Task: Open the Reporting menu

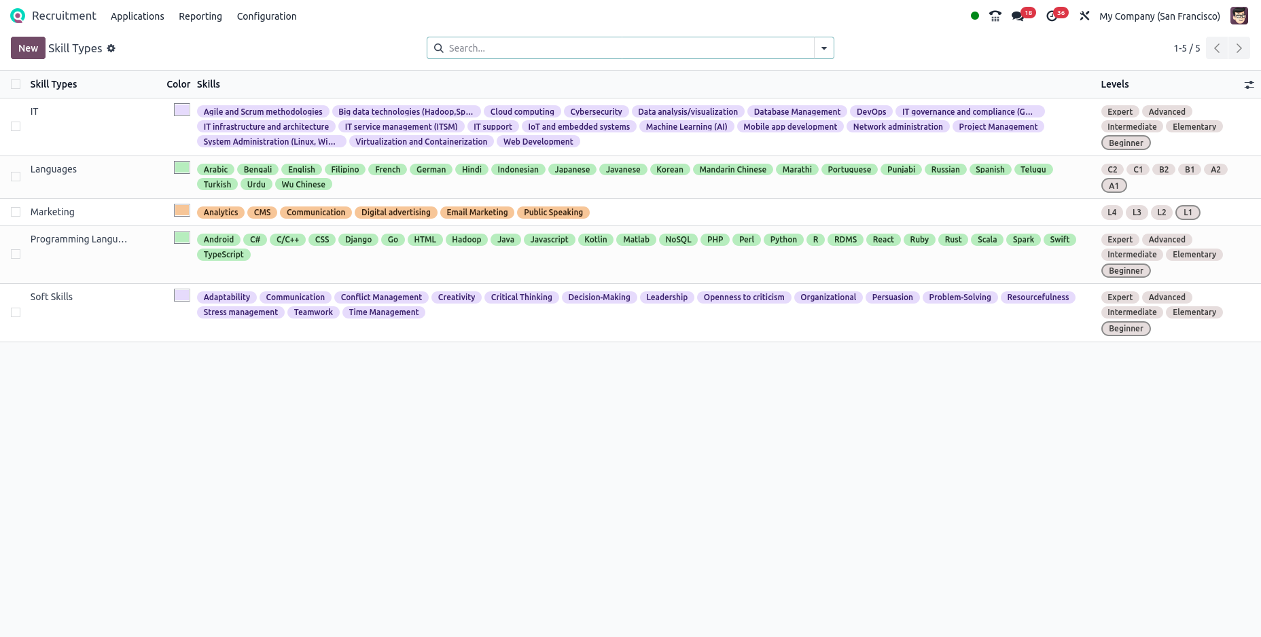Action: (x=200, y=16)
